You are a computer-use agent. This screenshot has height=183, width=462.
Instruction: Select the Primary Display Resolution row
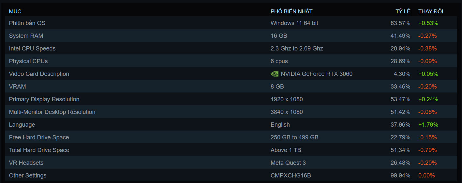point(44,99)
